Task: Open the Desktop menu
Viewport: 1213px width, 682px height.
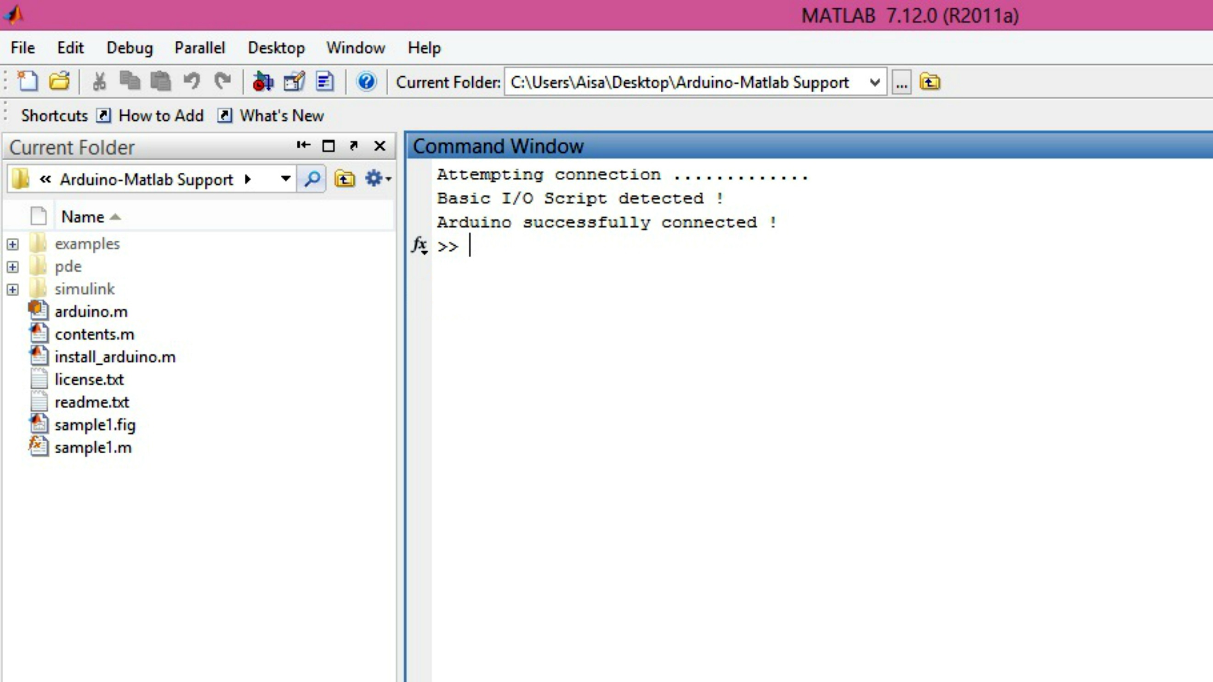Action: [277, 48]
